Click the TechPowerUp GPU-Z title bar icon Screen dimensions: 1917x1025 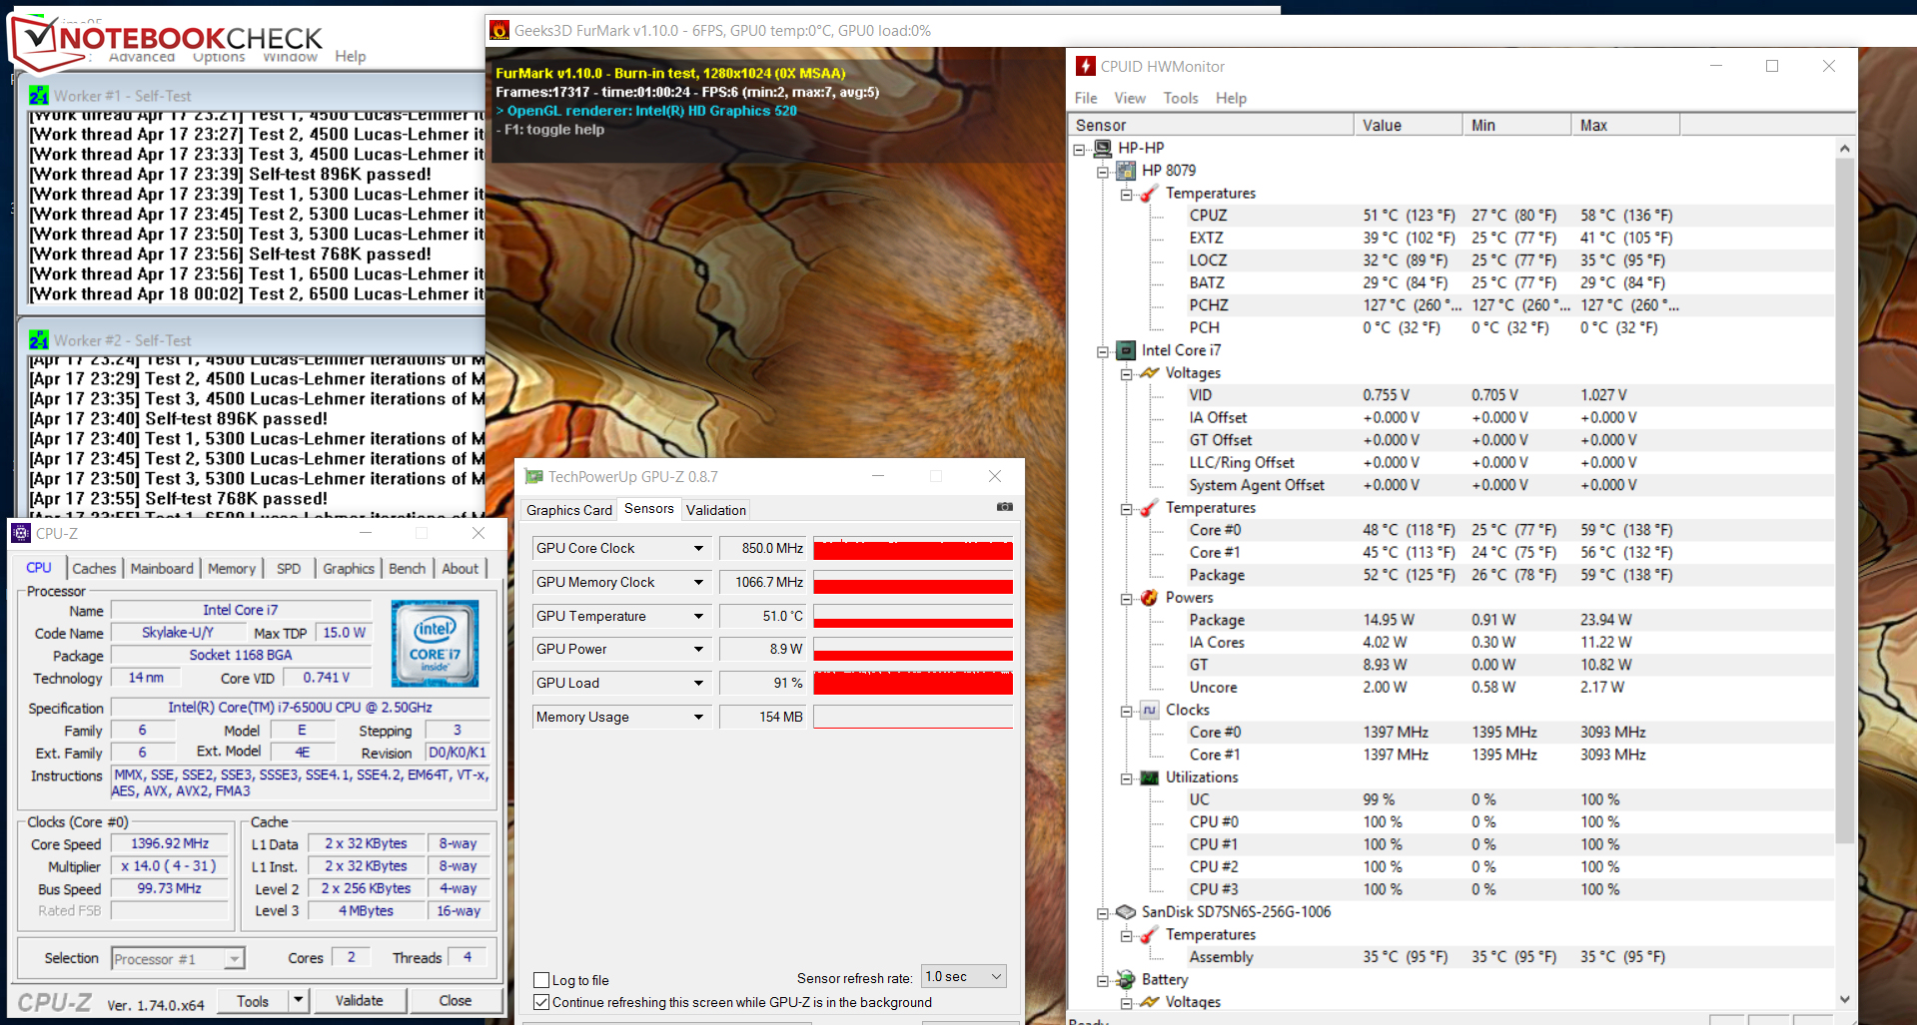click(534, 477)
